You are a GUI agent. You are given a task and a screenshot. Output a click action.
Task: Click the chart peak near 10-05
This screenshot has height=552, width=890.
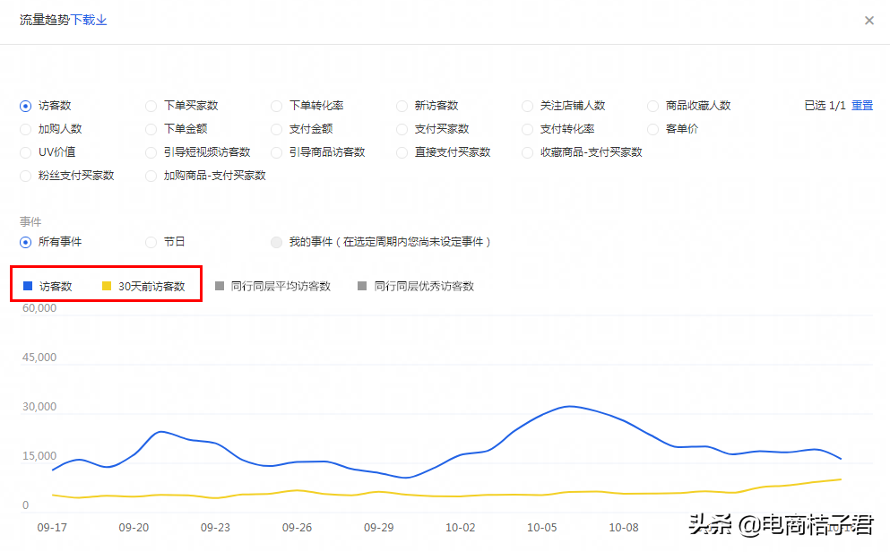[569, 407]
